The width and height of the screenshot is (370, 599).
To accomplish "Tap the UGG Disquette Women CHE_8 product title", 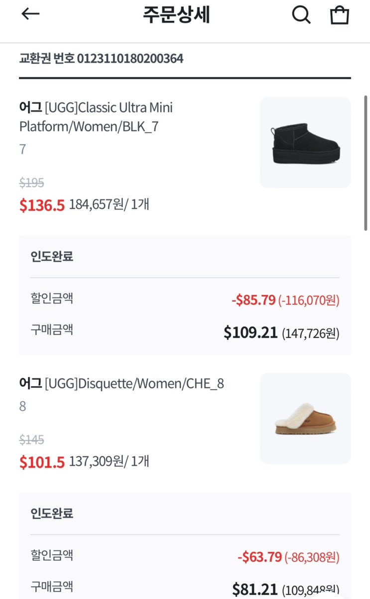I will click(122, 384).
